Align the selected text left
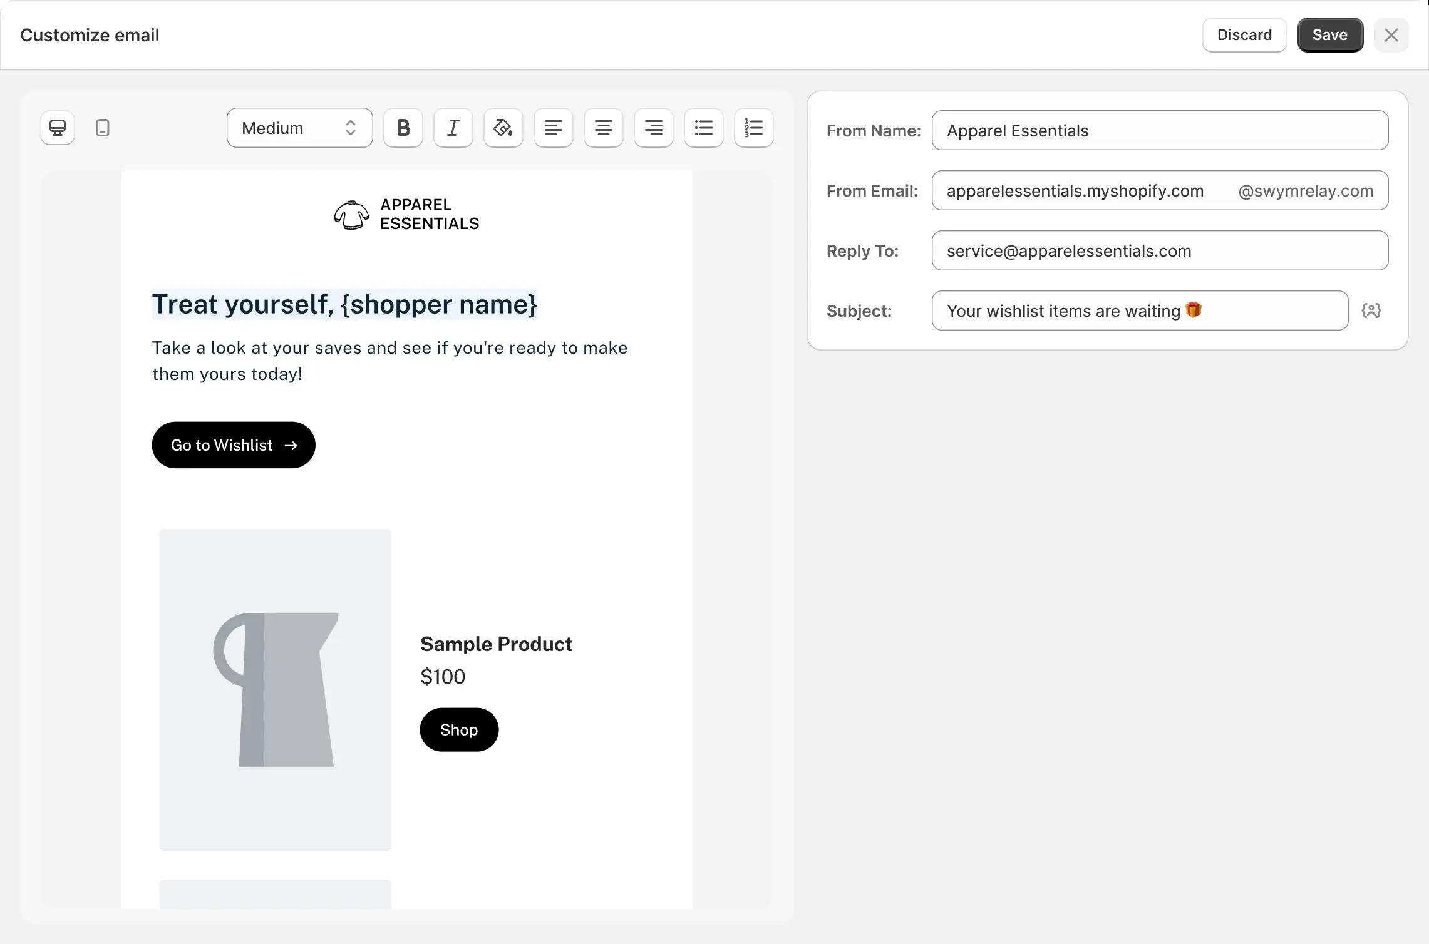The width and height of the screenshot is (1429, 944). click(553, 128)
